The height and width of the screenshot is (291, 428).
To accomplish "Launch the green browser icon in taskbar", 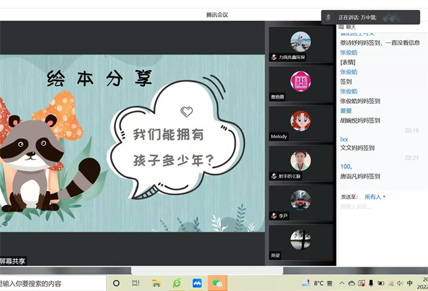I will 176,283.
